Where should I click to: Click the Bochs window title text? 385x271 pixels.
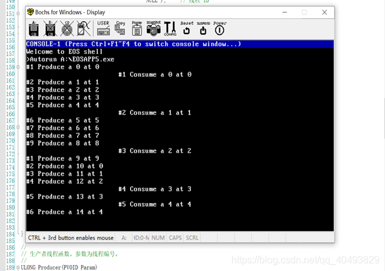(x=70, y=12)
